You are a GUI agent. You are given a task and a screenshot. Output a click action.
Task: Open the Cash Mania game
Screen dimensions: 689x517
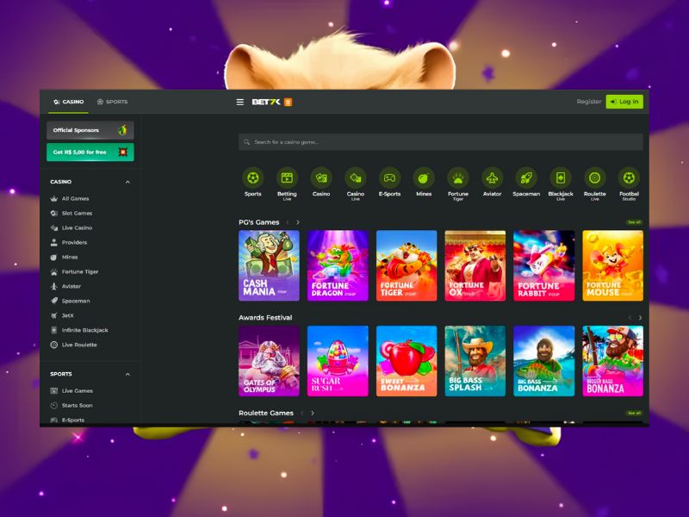(x=269, y=265)
